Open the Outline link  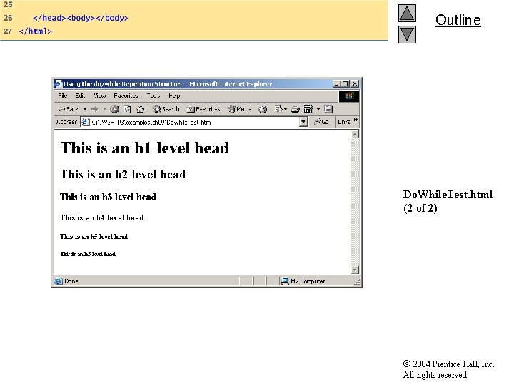[458, 20]
